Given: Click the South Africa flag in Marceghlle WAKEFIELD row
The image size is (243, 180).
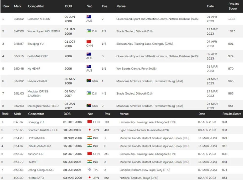Looking at the screenshot, I should pos(89,106).
